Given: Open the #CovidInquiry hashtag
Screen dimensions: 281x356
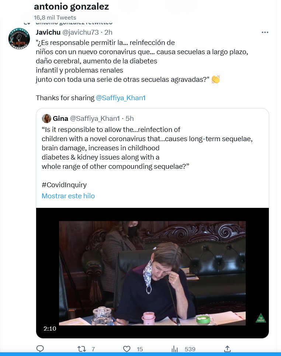Looking at the screenshot, I should point(64,185).
